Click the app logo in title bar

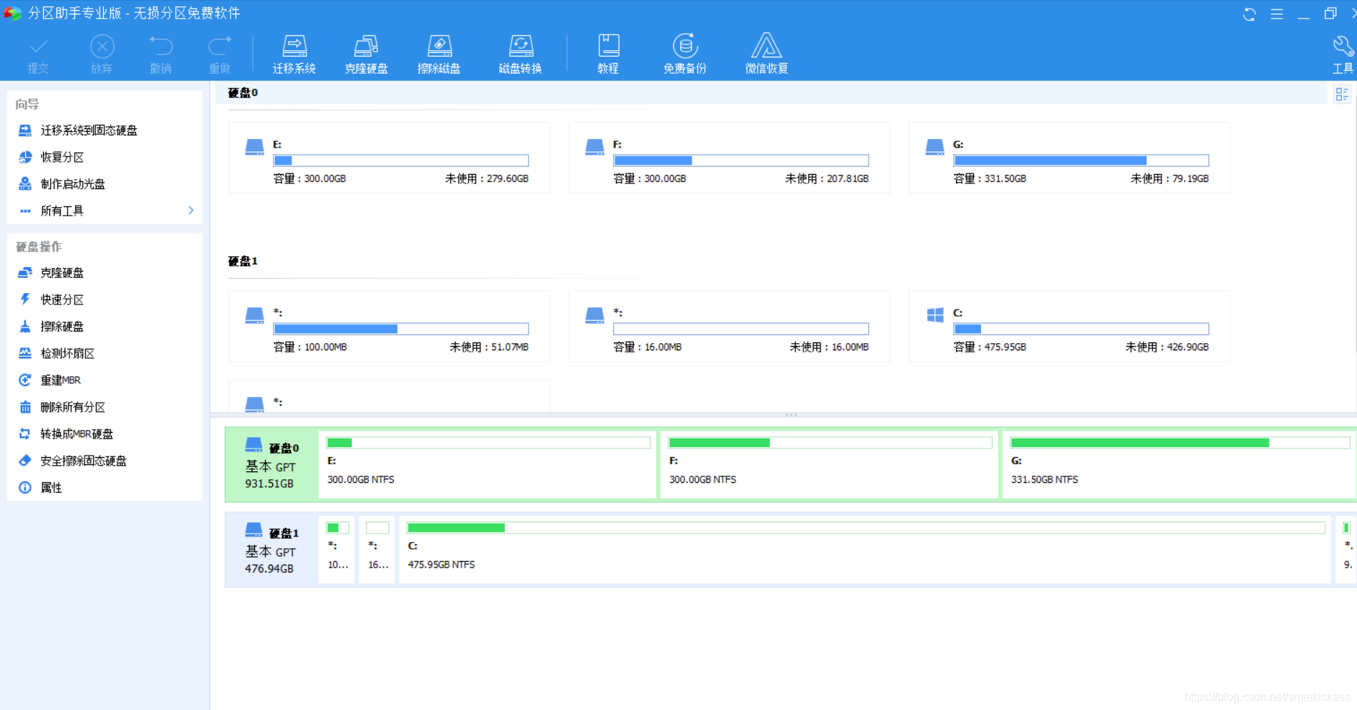12,14
